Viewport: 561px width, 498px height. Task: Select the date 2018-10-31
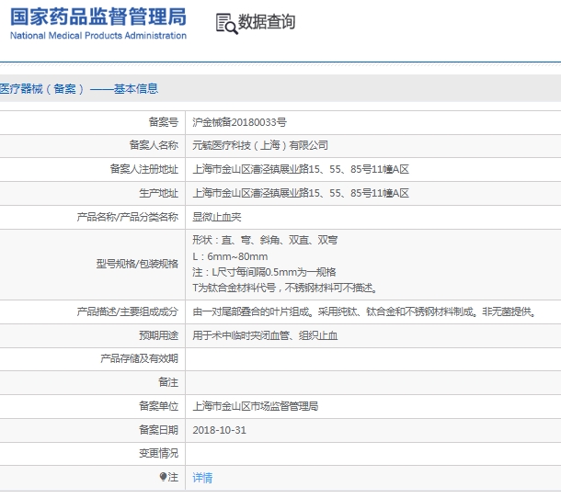click(x=219, y=430)
